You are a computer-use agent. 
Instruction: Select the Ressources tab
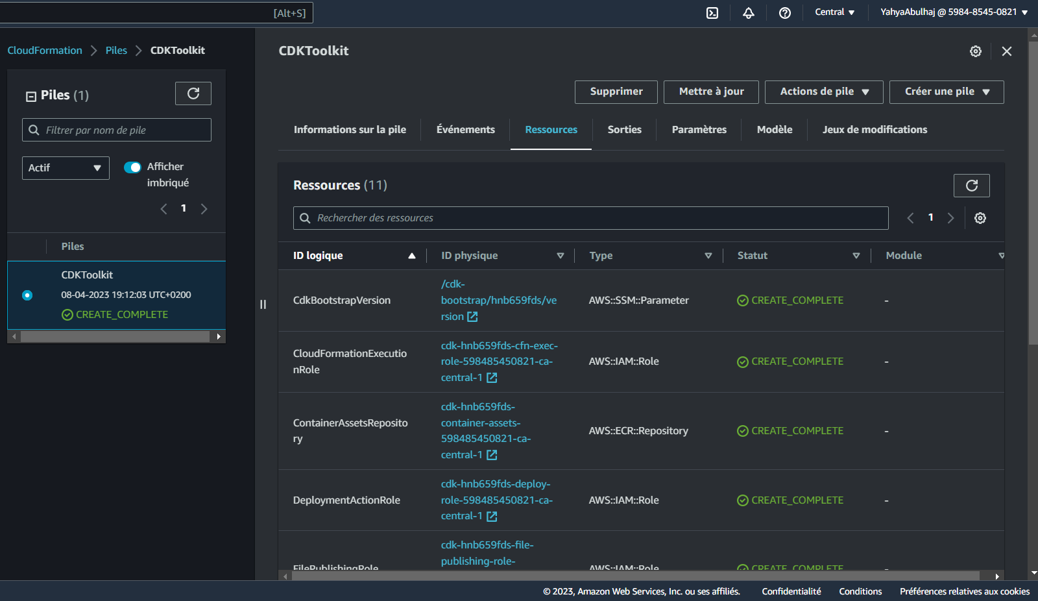coord(551,130)
